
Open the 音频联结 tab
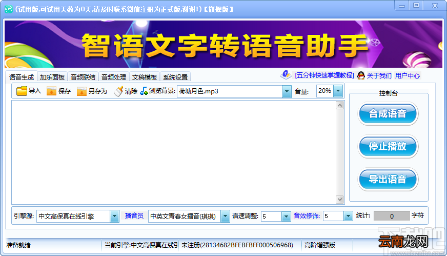(x=83, y=77)
